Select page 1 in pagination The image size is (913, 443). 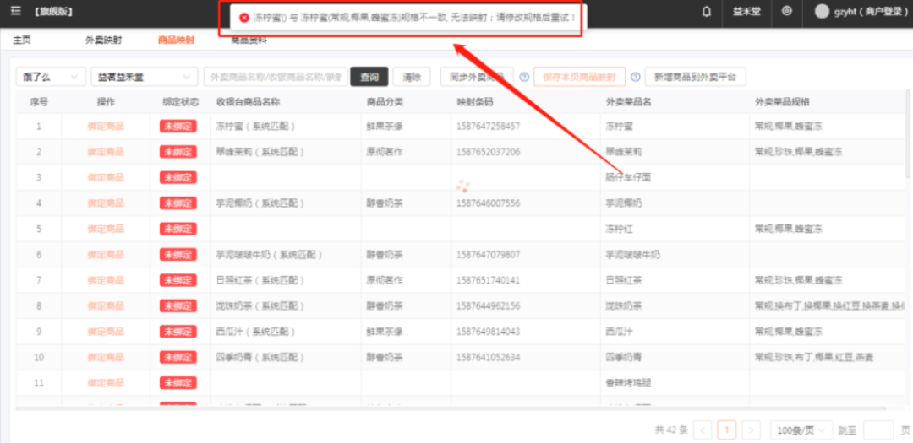(x=727, y=430)
